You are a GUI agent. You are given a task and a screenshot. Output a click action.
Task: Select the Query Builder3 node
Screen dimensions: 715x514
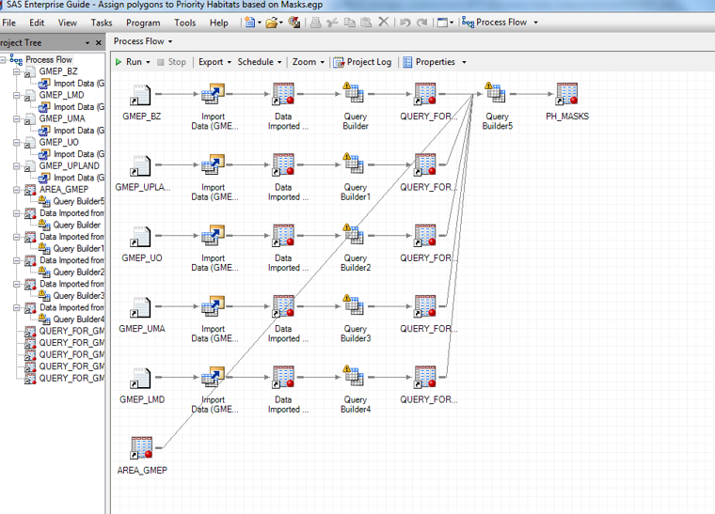[355, 307]
